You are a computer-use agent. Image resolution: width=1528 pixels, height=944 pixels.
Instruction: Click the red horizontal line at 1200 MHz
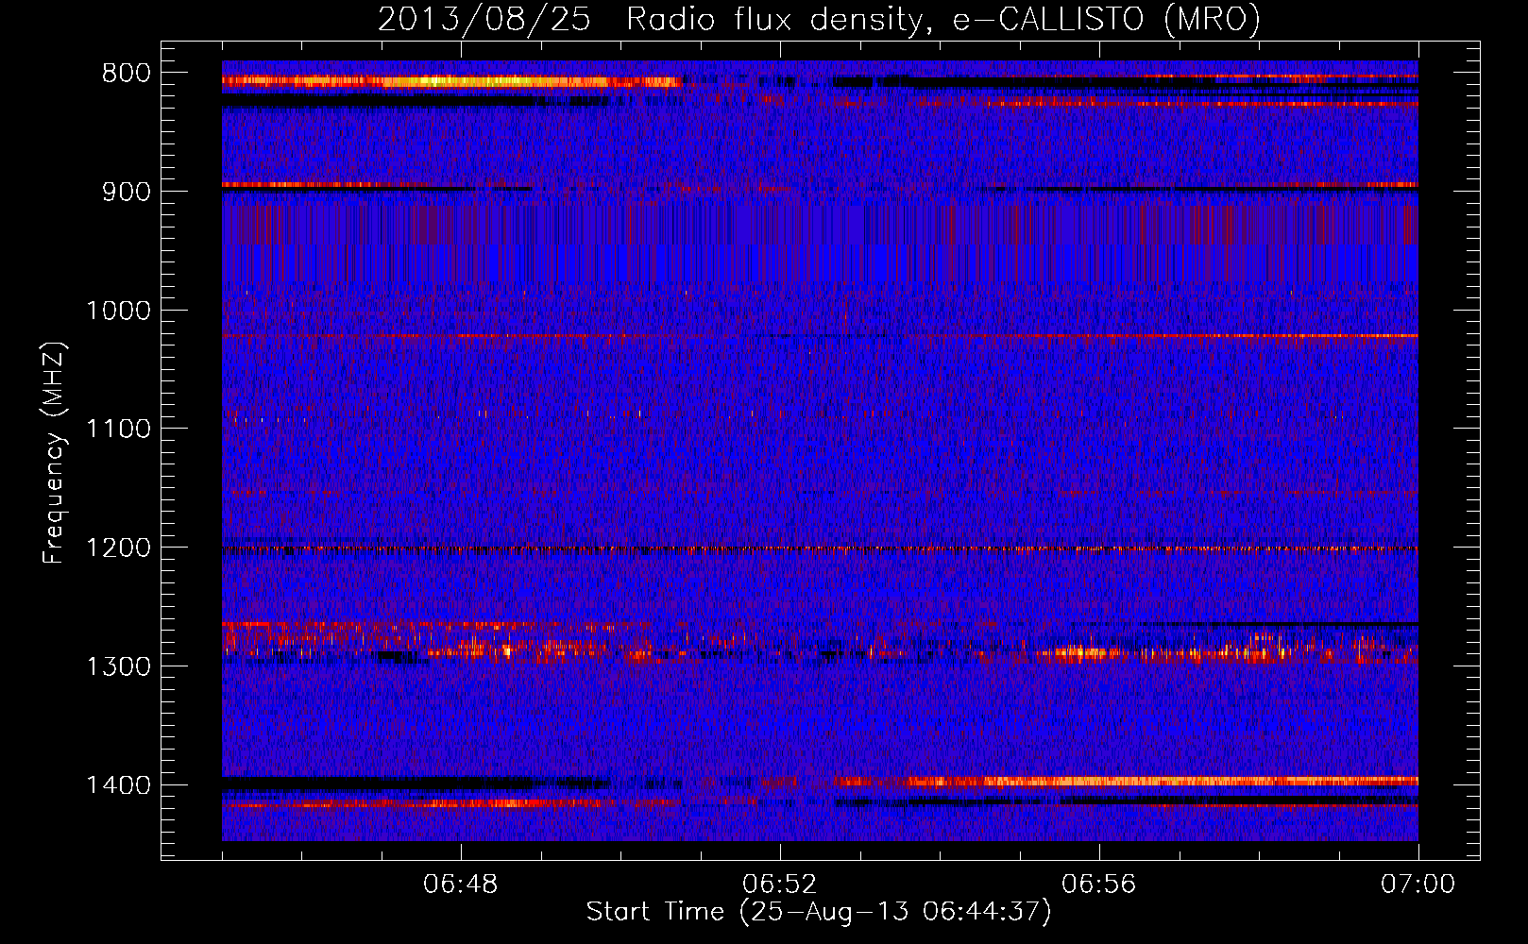pyautogui.click(x=820, y=548)
